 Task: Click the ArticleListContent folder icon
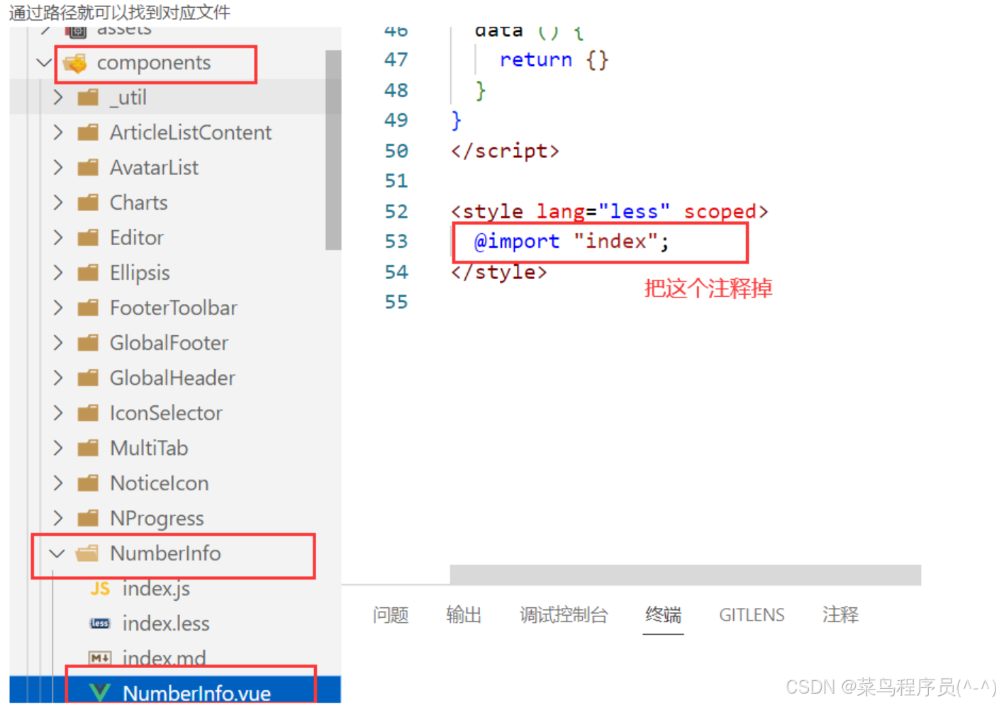pyautogui.click(x=88, y=132)
